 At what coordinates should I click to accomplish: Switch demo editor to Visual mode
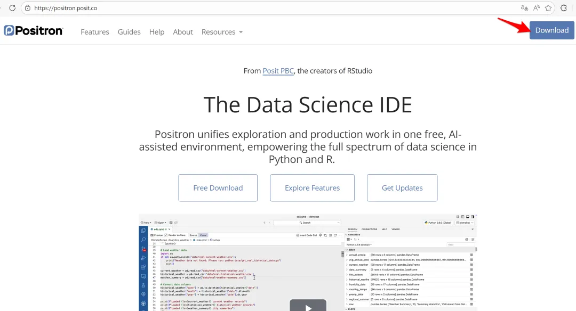[203, 235]
